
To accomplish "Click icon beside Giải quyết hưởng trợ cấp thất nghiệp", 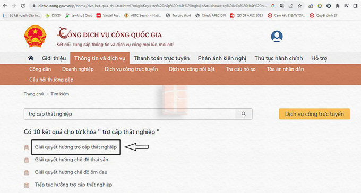I will click(27, 147).
